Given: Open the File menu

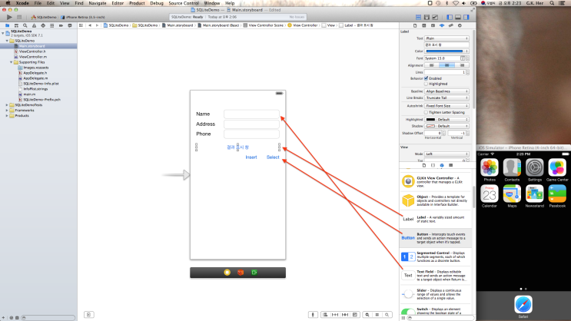Looking at the screenshot, I should click(38, 3).
